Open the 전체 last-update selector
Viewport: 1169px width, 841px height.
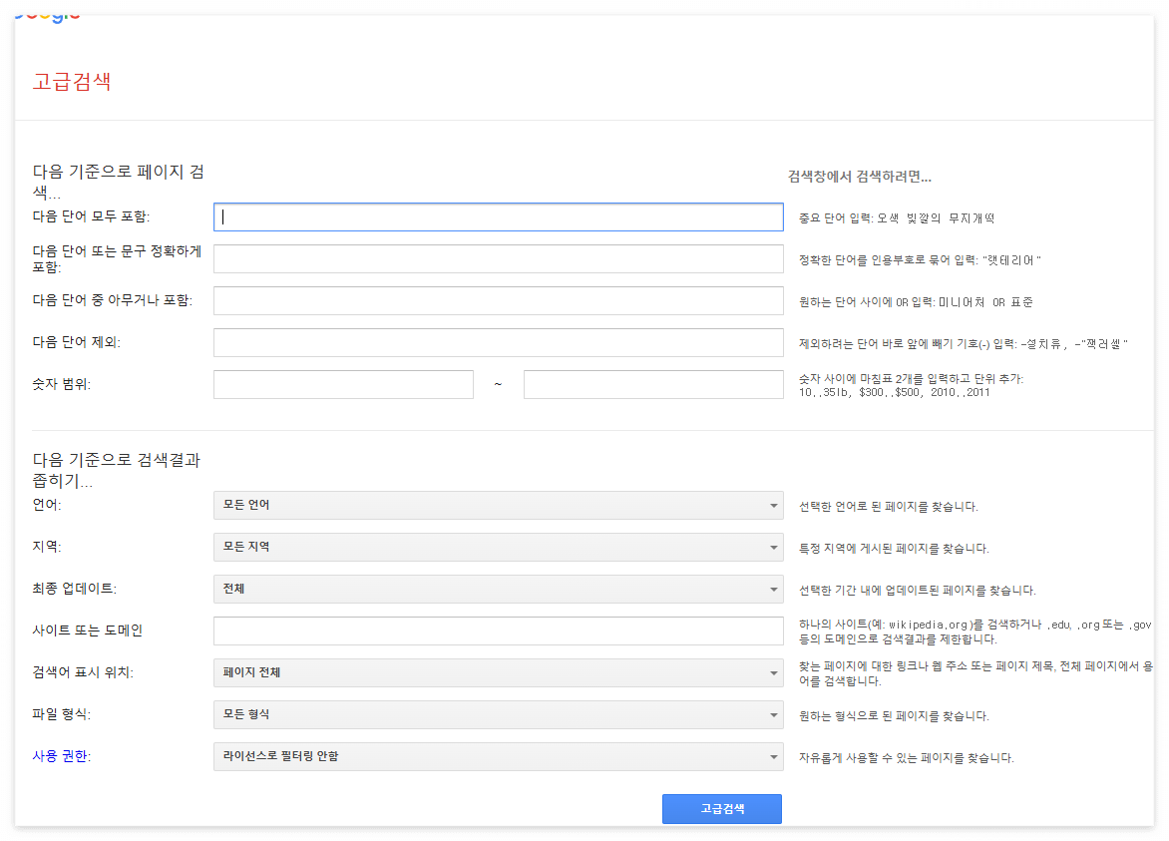click(x=499, y=590)
